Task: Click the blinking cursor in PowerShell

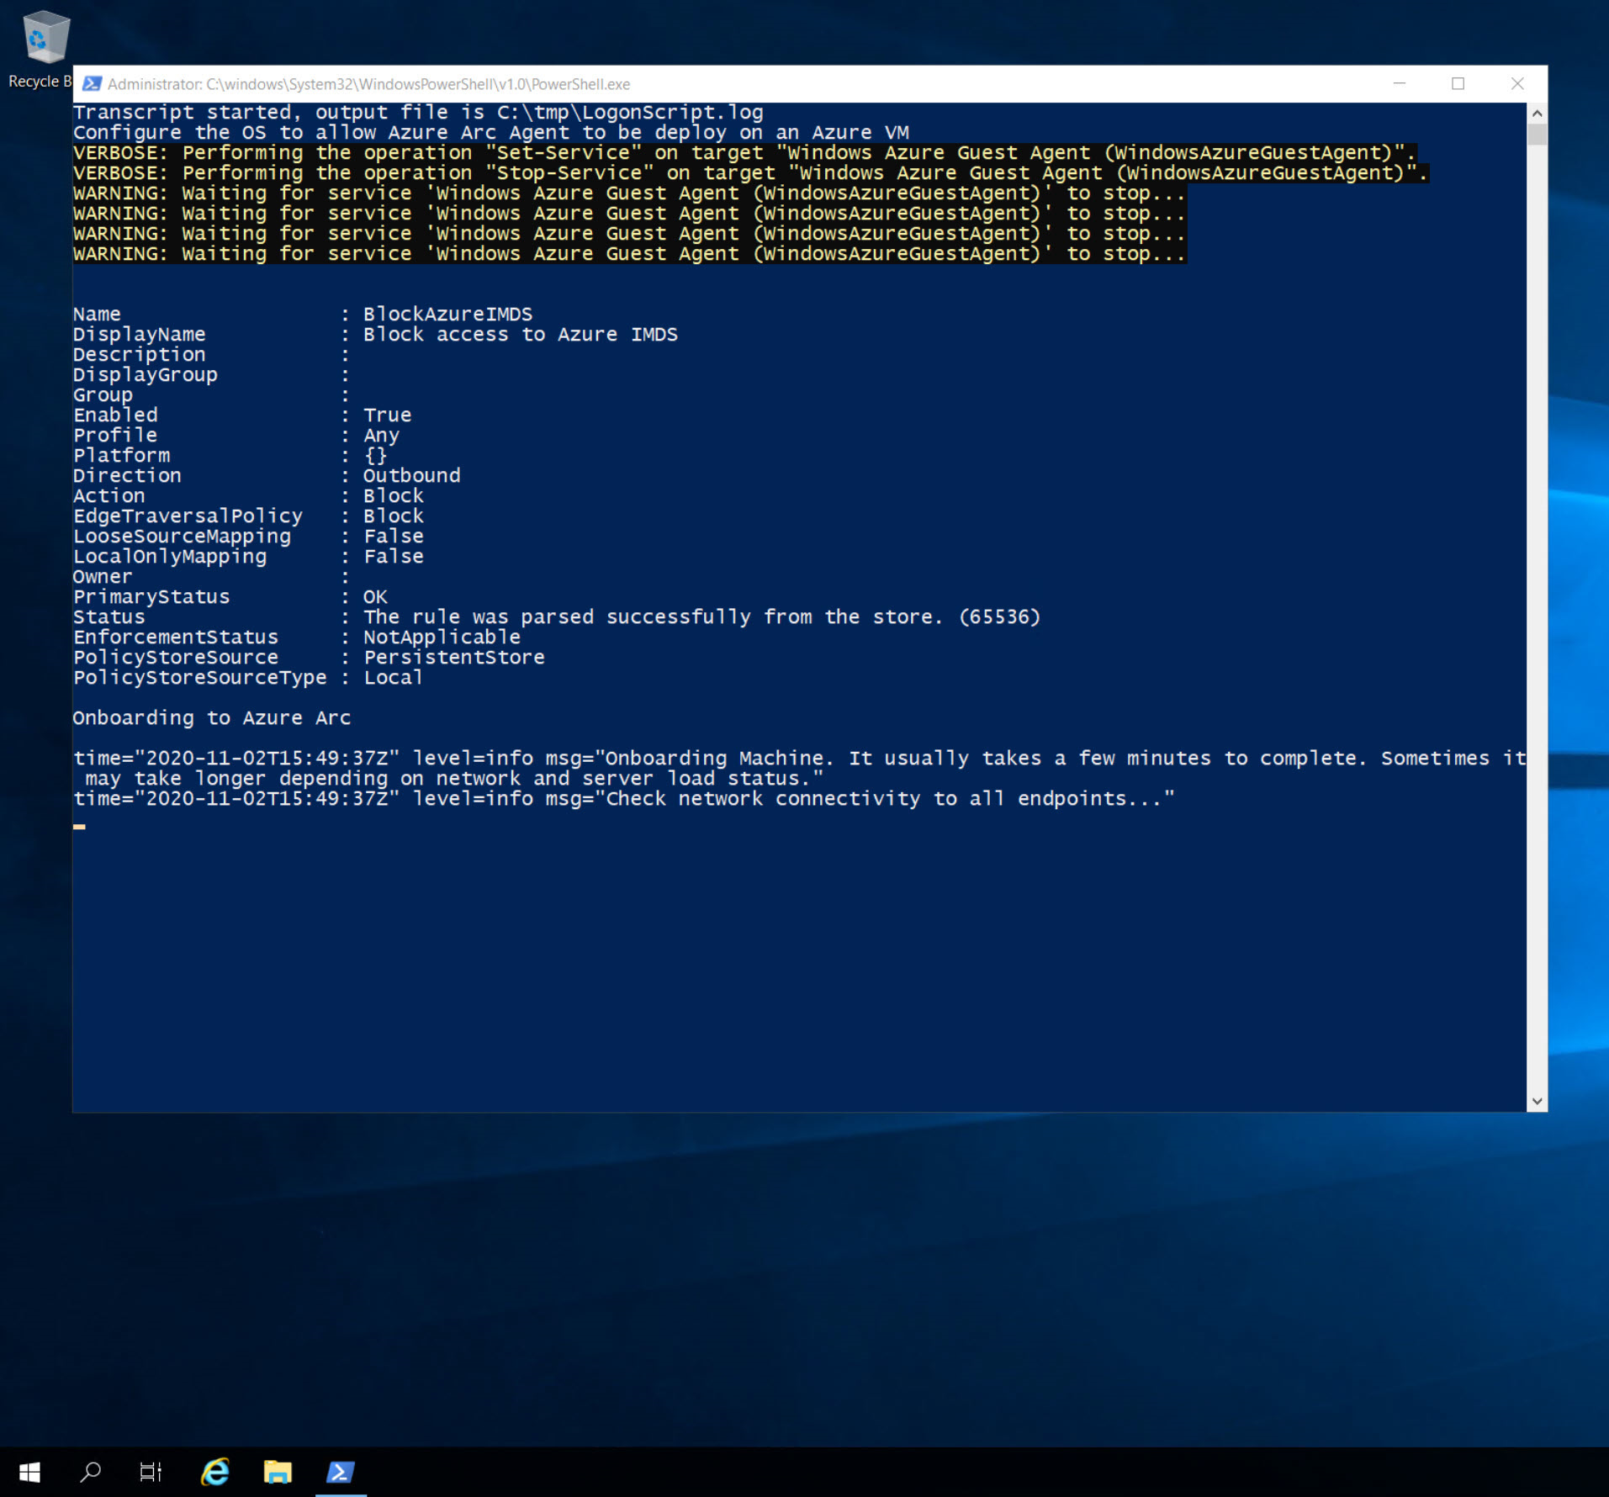Action: (79, 827)
